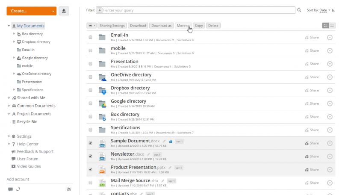Open Box directory folder icon in list
The image size is (342, 195).
tap(102, 117)
